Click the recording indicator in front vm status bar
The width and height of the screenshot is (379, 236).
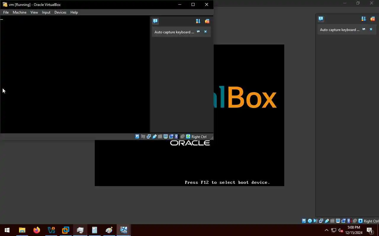171,137
